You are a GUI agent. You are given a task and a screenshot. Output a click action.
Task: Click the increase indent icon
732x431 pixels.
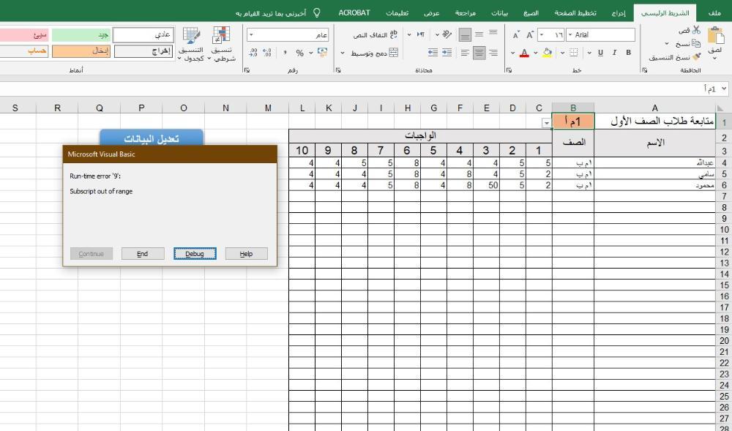(x=433, y=53)
